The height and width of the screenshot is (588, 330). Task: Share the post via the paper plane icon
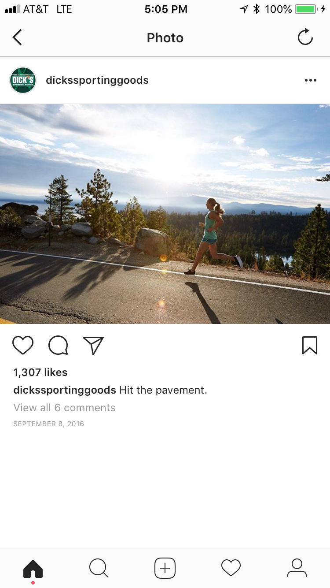tap(93, 346)
